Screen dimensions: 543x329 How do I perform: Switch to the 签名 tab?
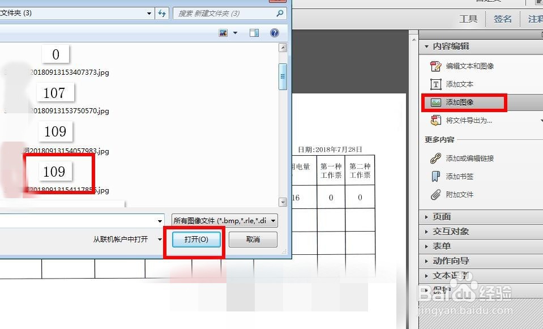(x=502, y=19)
